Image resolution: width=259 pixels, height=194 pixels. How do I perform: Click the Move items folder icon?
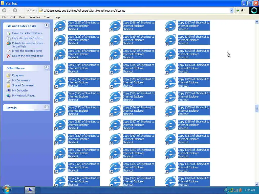[x=9, y=33]
